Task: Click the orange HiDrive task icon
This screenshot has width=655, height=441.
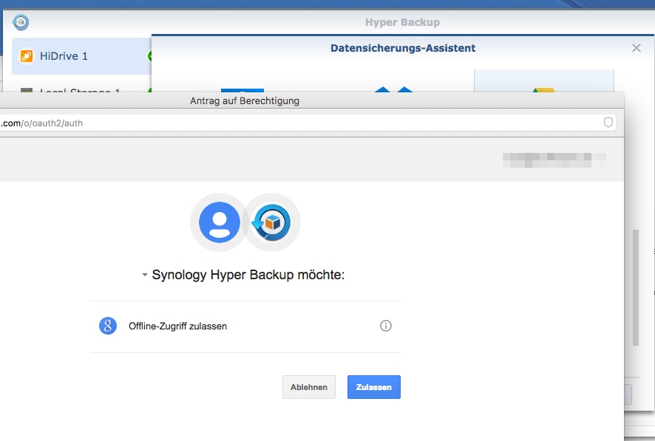Action: [x=27, y=56]
